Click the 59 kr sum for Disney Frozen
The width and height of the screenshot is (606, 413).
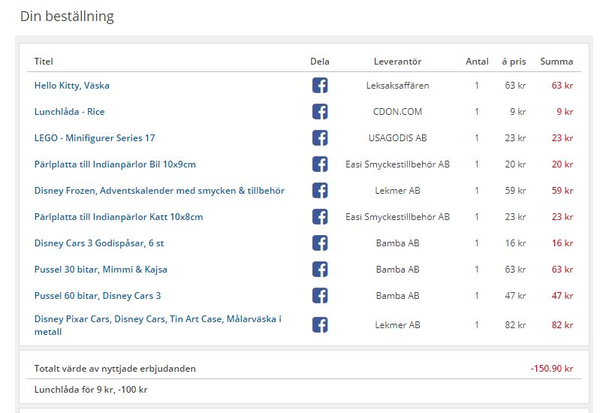pos(562,191)
